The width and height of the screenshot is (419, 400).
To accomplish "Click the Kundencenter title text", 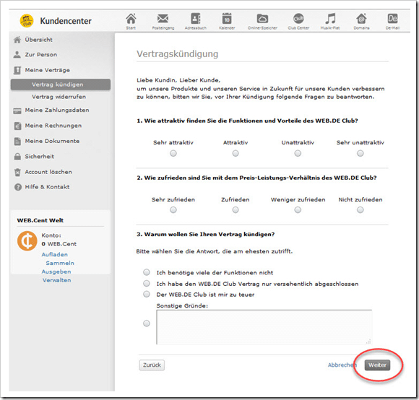I will point(66,21).
